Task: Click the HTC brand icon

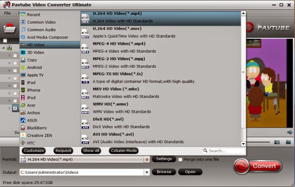Action: click(23, 143)
